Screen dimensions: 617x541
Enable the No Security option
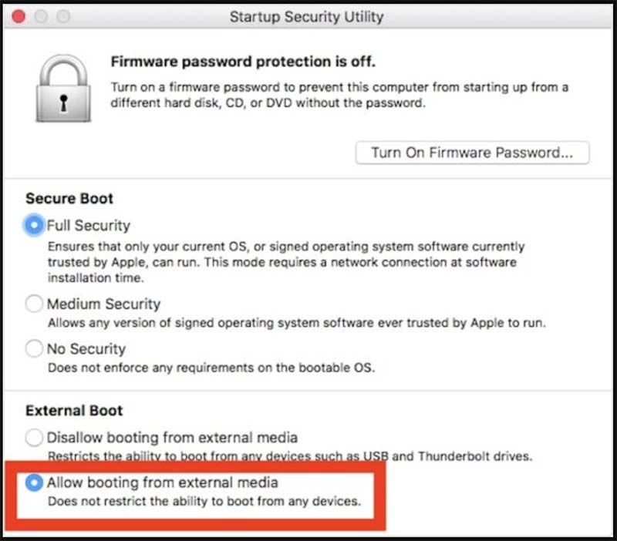tap(33, 348)
